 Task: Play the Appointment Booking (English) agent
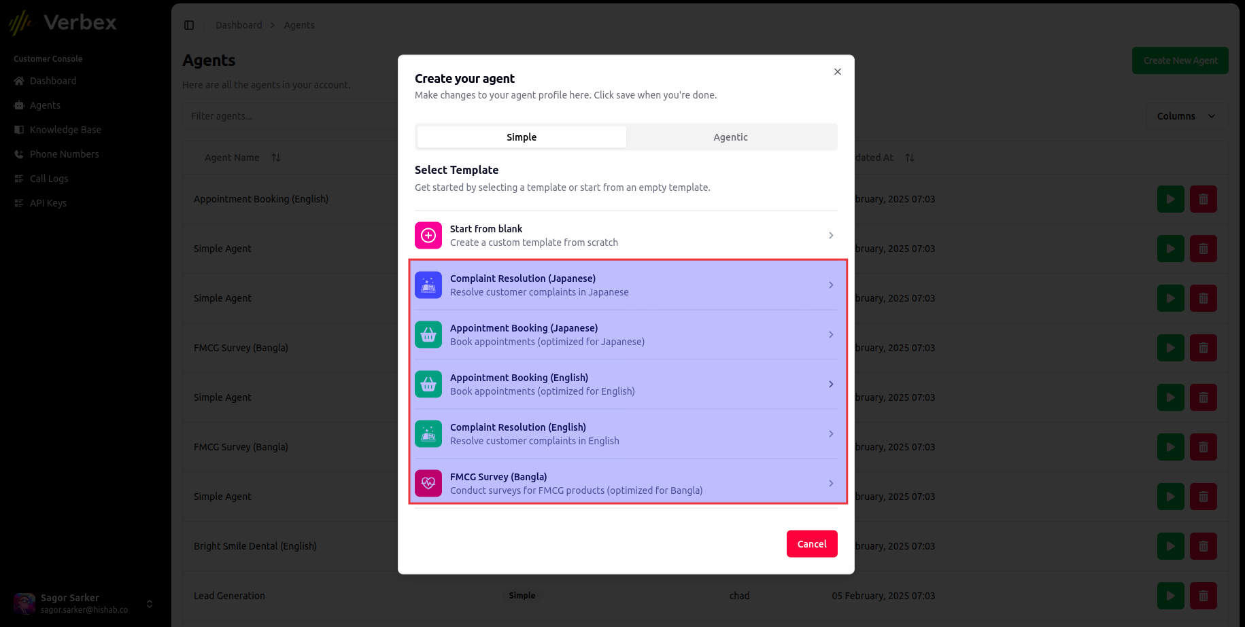point(1170,199)
